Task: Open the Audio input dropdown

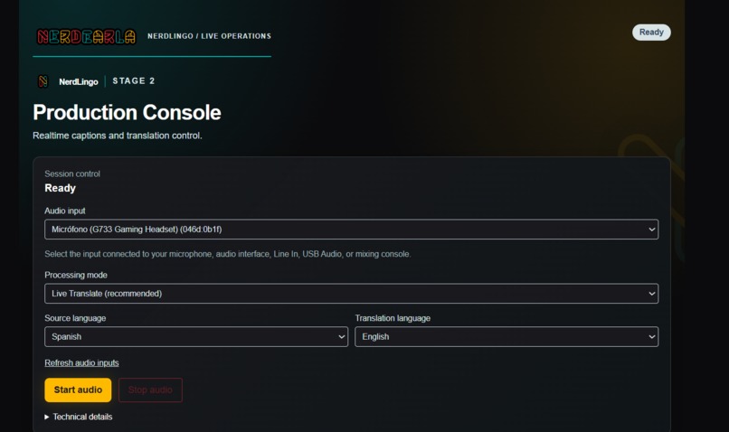Action: coord(351,229)
